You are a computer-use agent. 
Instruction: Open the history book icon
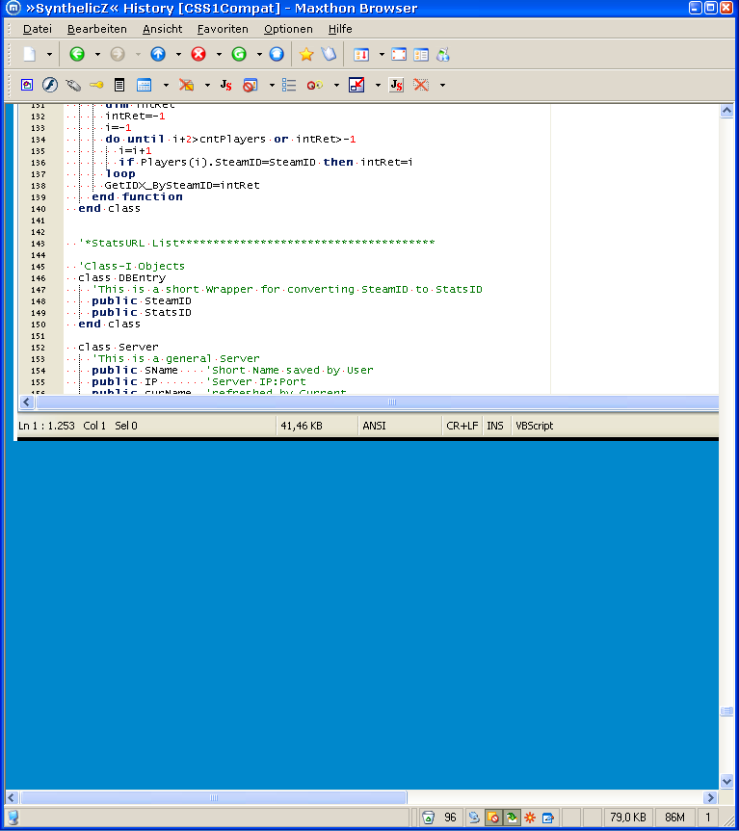329,54
